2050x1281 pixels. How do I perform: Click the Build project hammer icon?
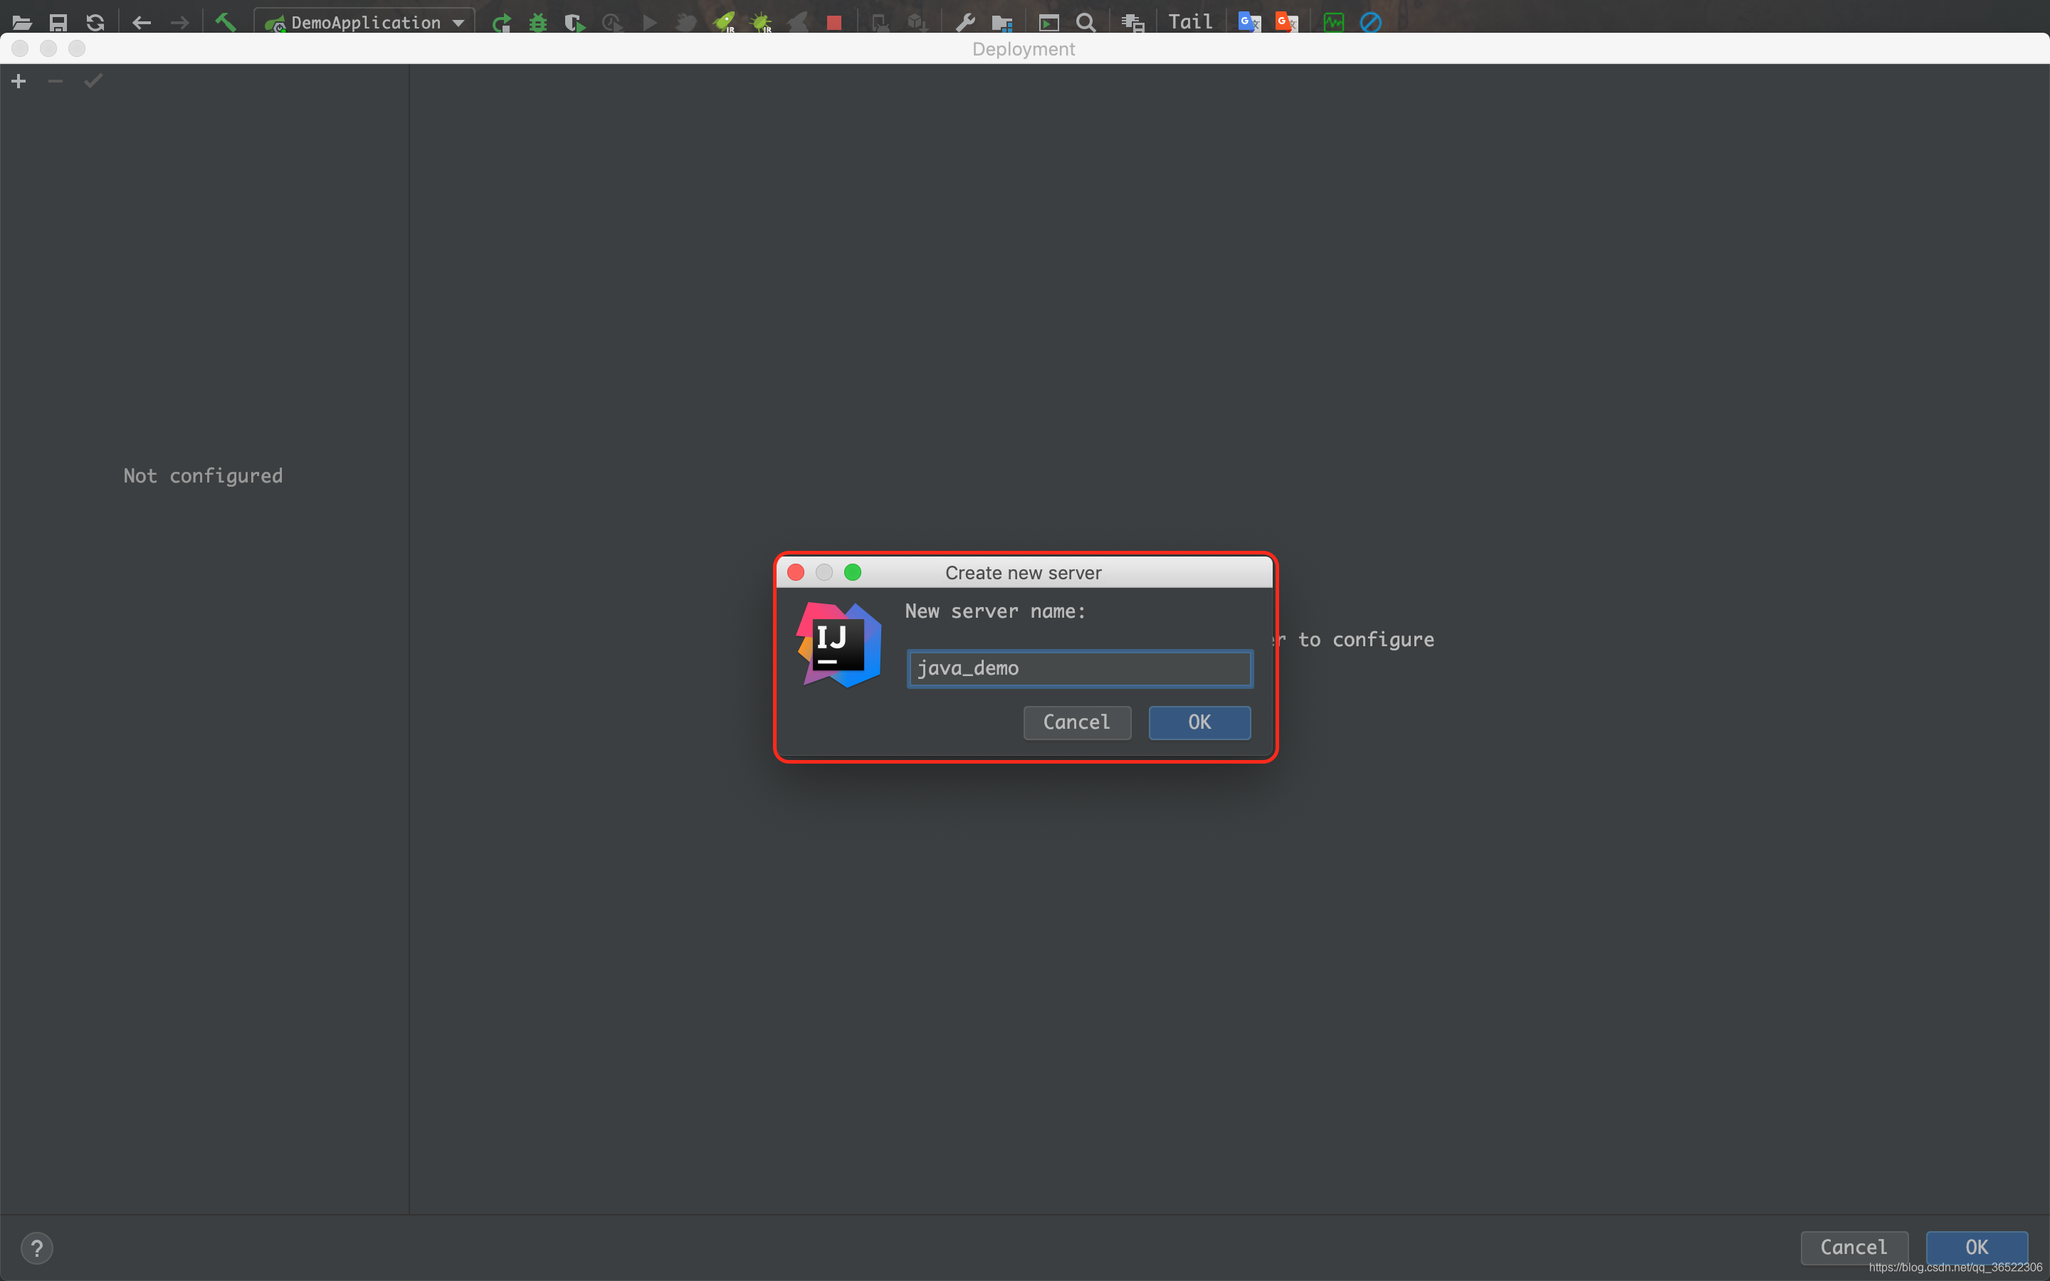[x=224, y=22]
